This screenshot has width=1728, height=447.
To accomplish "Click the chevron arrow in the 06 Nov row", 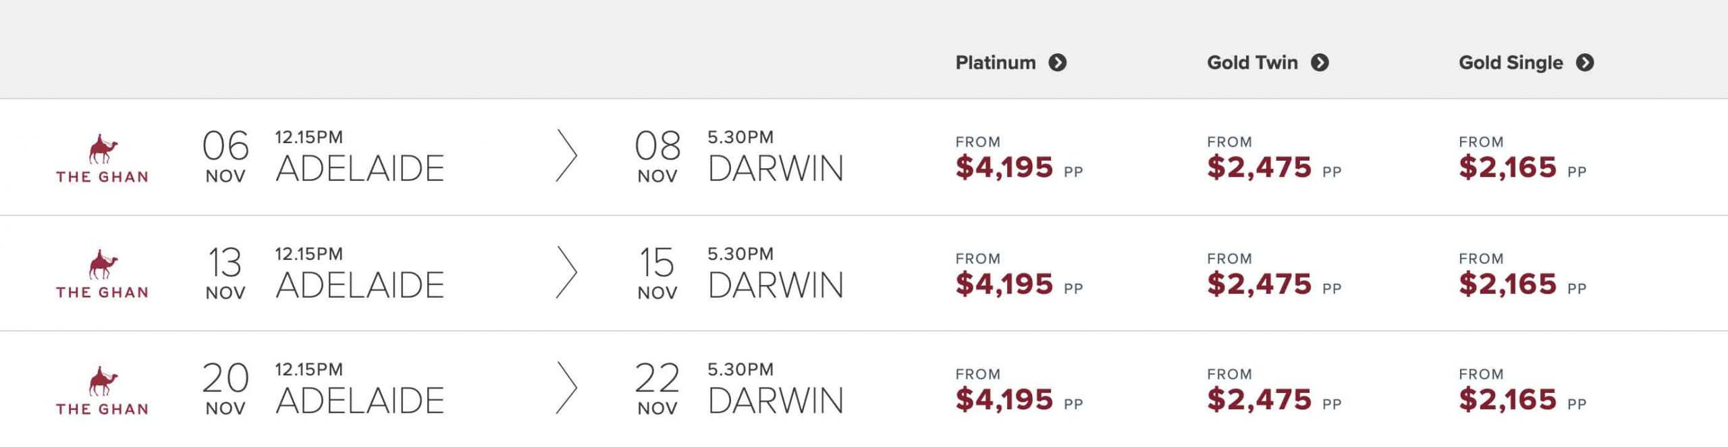I will (x=566, y=156).
